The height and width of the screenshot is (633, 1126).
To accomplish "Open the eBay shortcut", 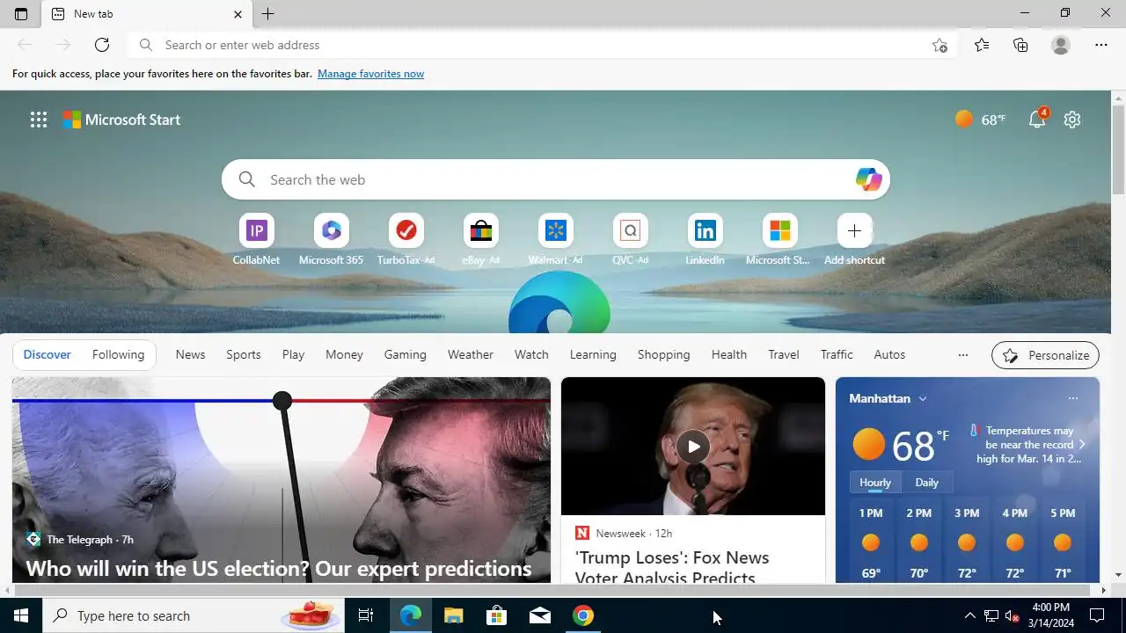I will [x=480, y=239].
